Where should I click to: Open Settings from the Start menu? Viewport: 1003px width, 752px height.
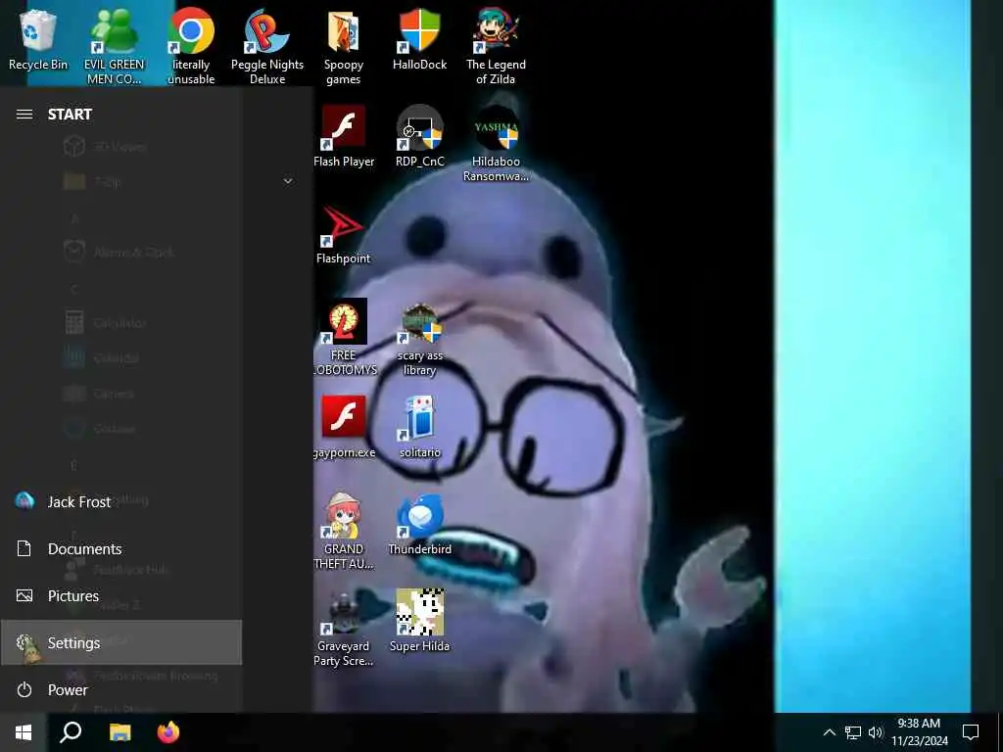[121, 642]
